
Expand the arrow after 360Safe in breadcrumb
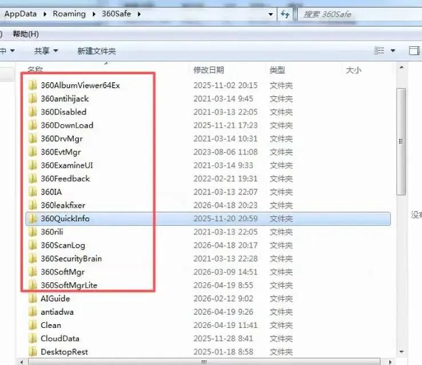coord(139,14)
